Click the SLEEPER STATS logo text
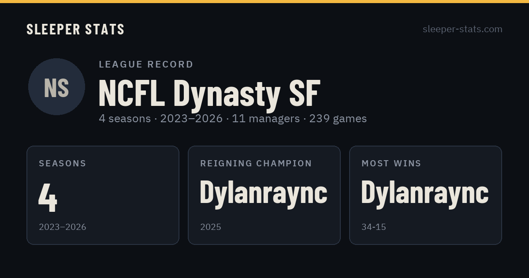529x278 pixels. tap(75, 29)
